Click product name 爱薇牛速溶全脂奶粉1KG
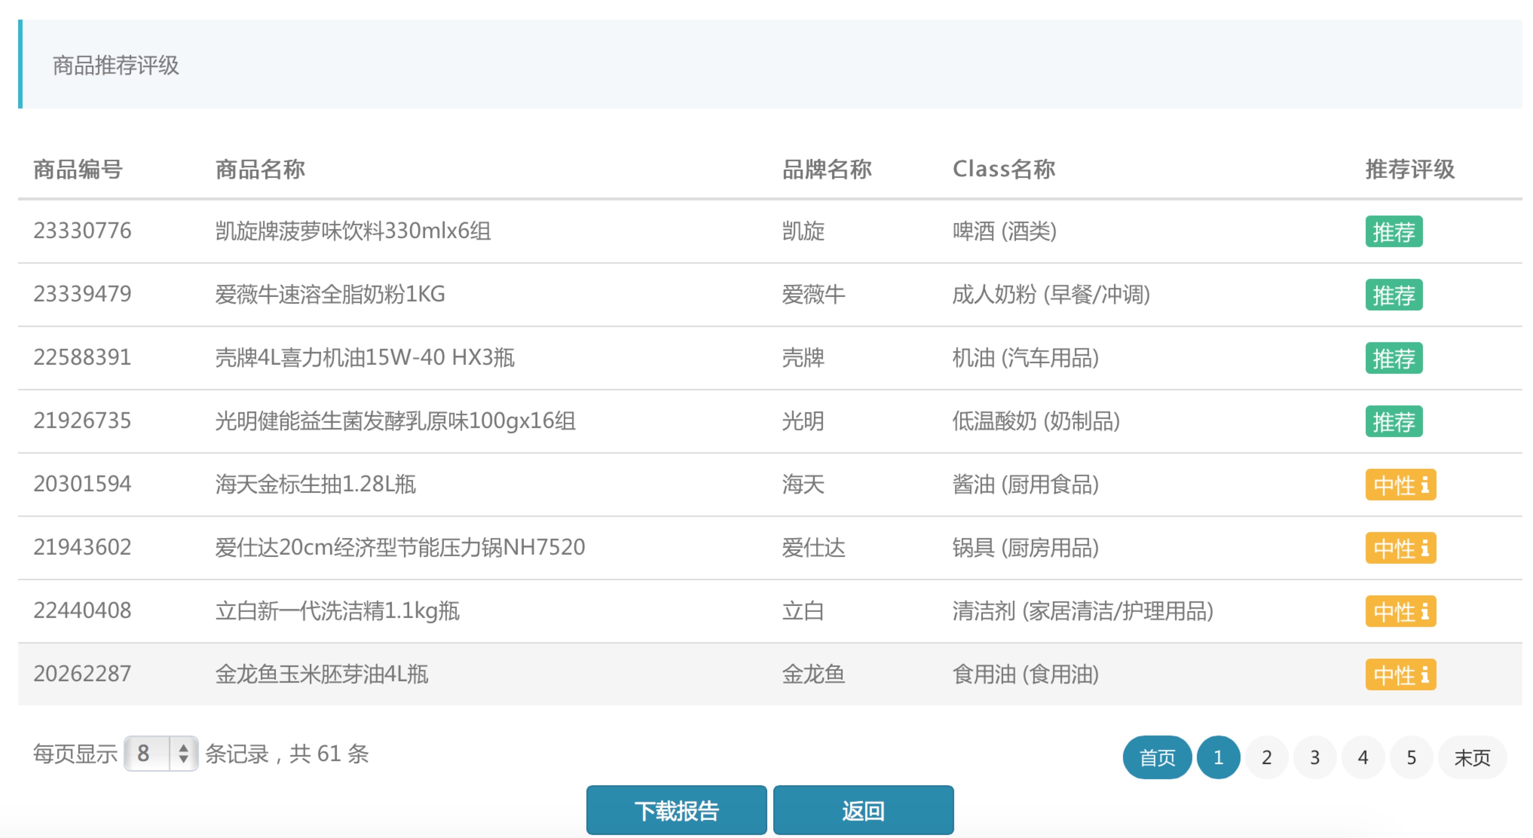 [330, 294]
